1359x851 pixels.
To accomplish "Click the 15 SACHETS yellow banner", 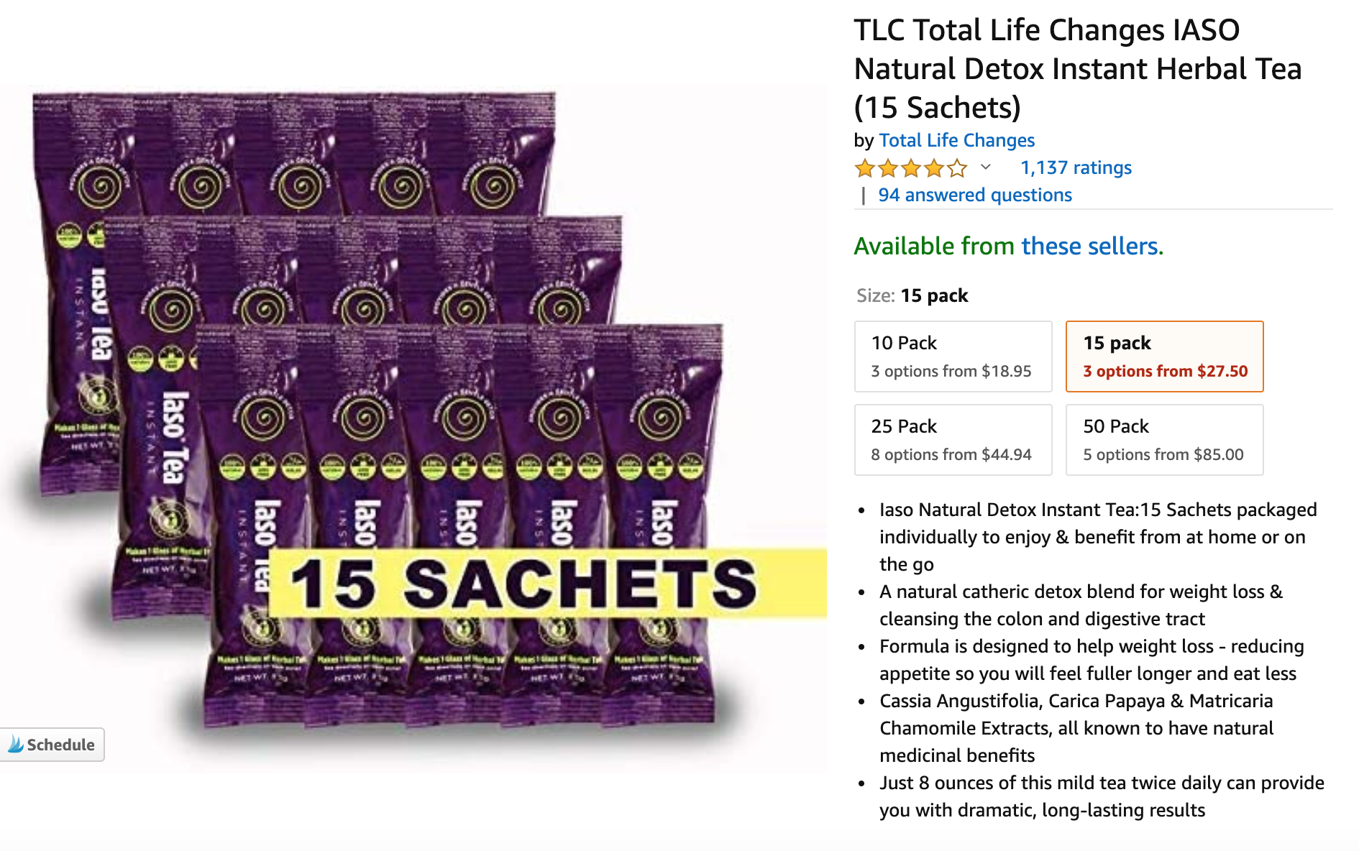I will (x=547, y=583).
